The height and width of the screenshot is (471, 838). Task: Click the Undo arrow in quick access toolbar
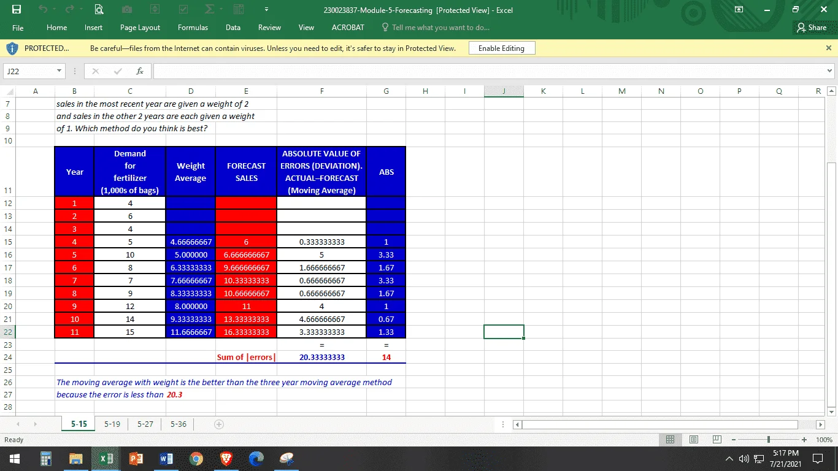click(44, 10)
